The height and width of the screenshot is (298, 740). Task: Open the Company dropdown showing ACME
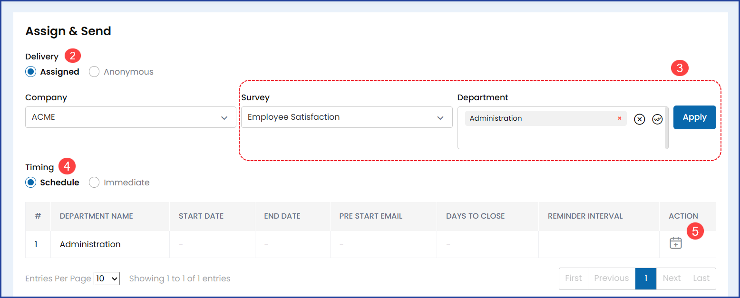(130, 117)
